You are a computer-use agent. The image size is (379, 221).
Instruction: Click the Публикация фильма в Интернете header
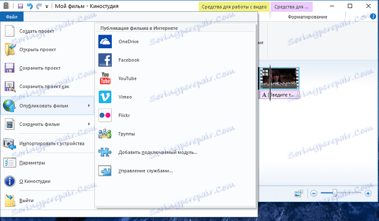click(x=139, y=28)
